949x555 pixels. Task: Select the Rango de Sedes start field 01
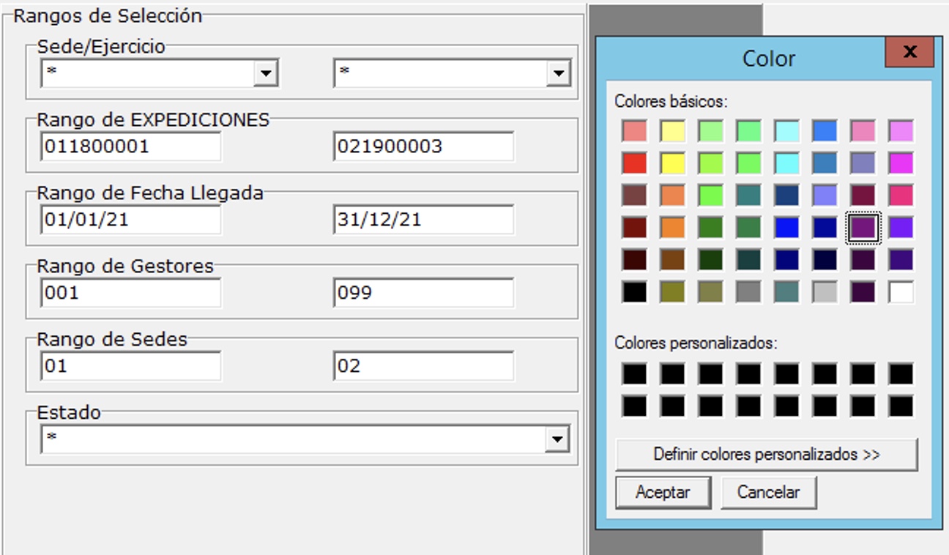click(x=131, y=366)
